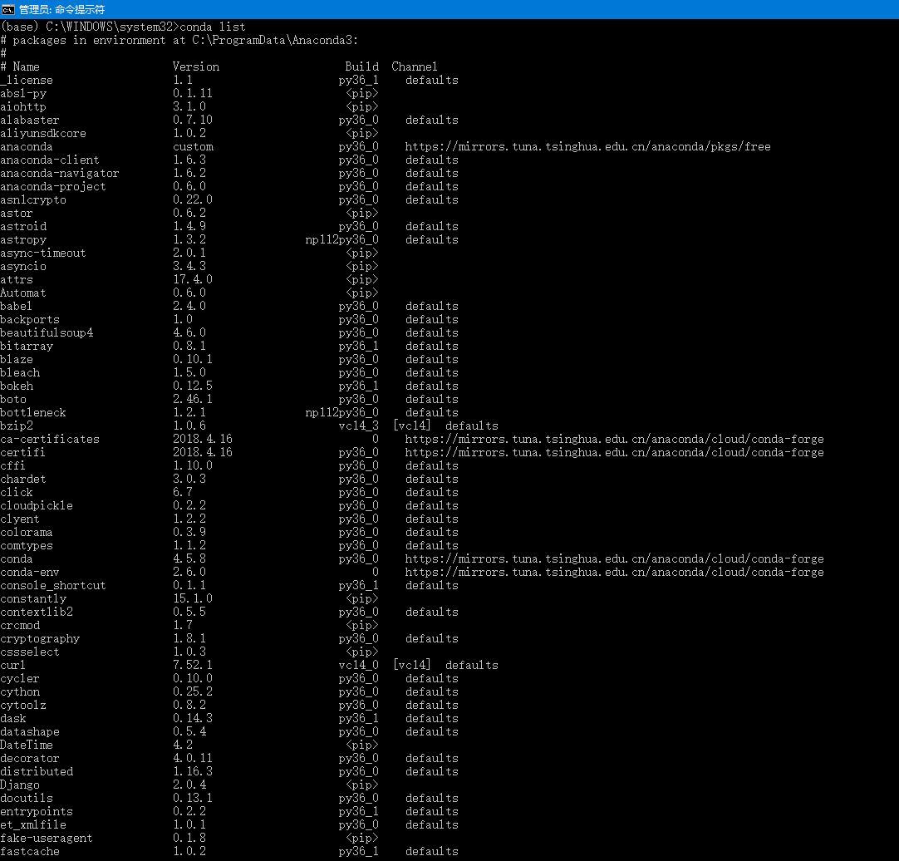899x861 pixels.
Task: Click the 'conda list' command text
Action: coord(213,27)
